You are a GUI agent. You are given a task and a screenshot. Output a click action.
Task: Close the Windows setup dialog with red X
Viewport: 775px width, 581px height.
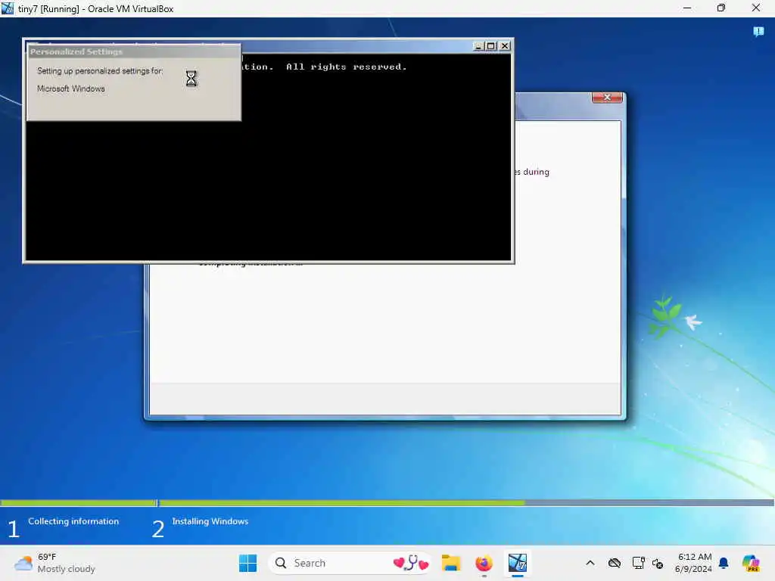(607, 98)
